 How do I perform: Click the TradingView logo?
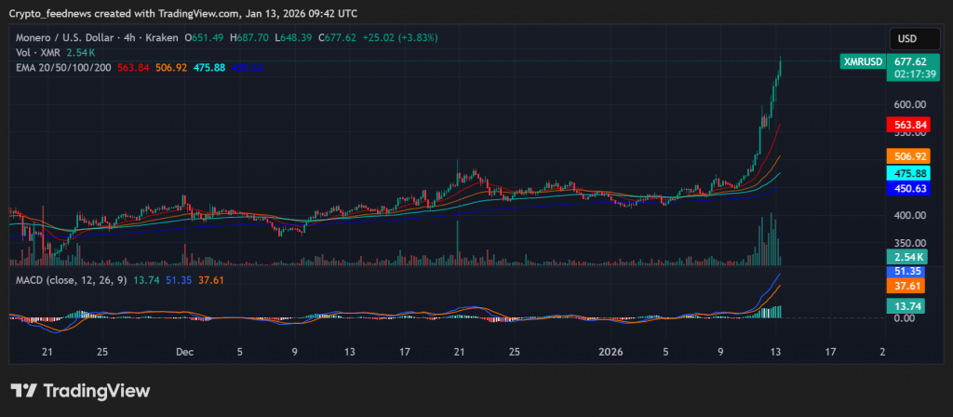[x=80, y=390]
